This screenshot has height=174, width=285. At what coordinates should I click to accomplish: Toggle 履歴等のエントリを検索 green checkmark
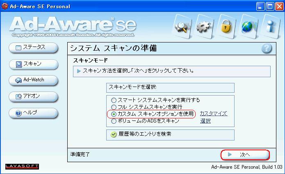coord(114,134)
